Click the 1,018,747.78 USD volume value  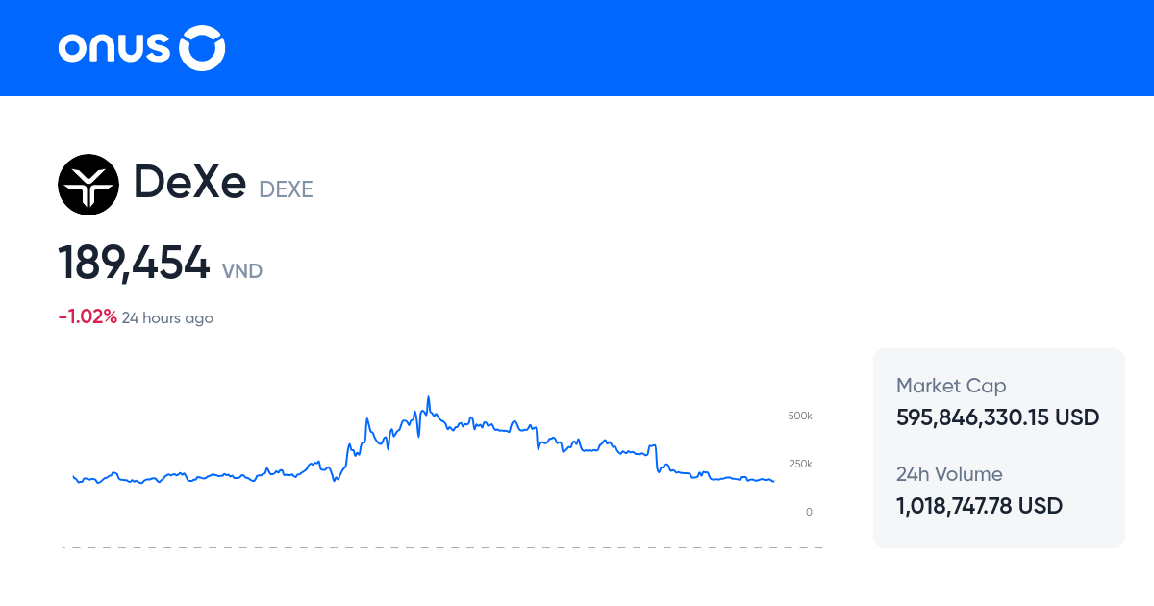point(979,506)
